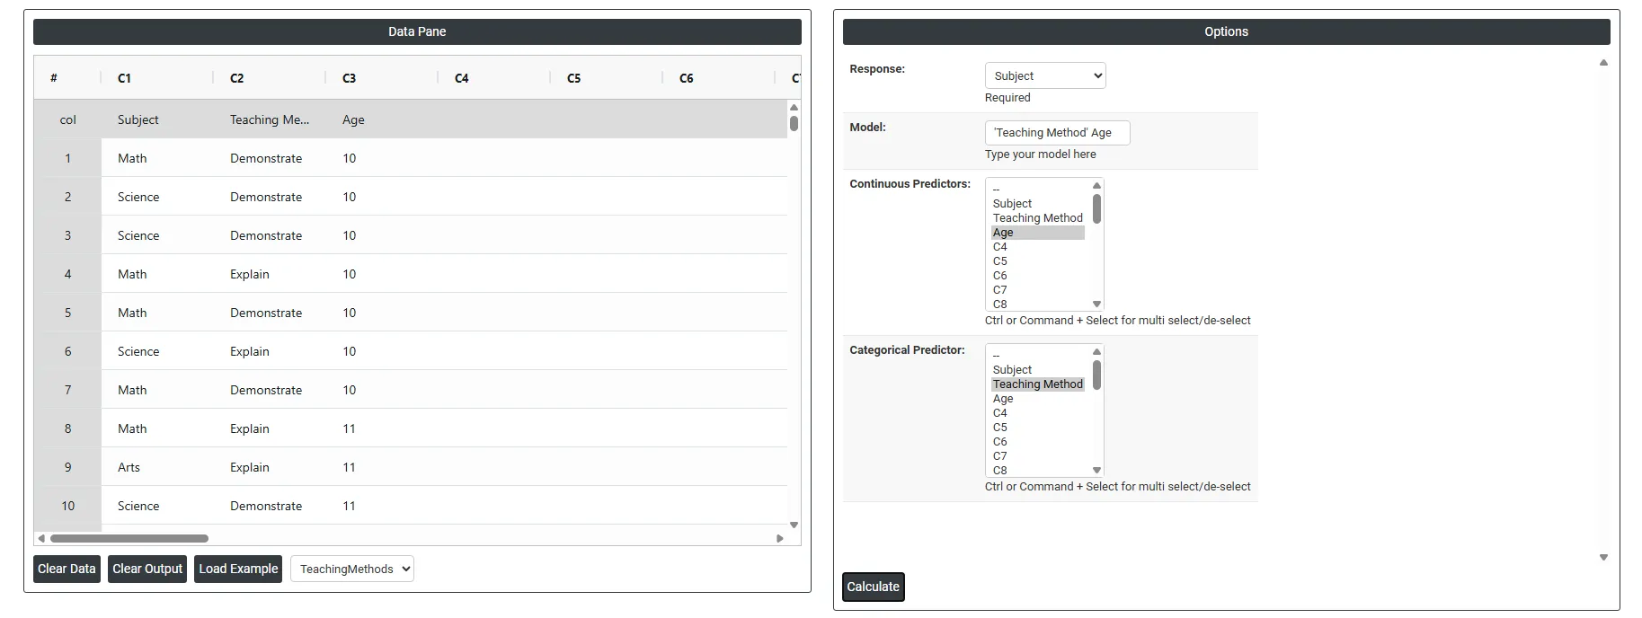The width and height of the screenshot is (1642, 618).
Task: Select Teaching Method in Continuous Predictors list
Action: pyautogui.click(x=1038, y=218)
